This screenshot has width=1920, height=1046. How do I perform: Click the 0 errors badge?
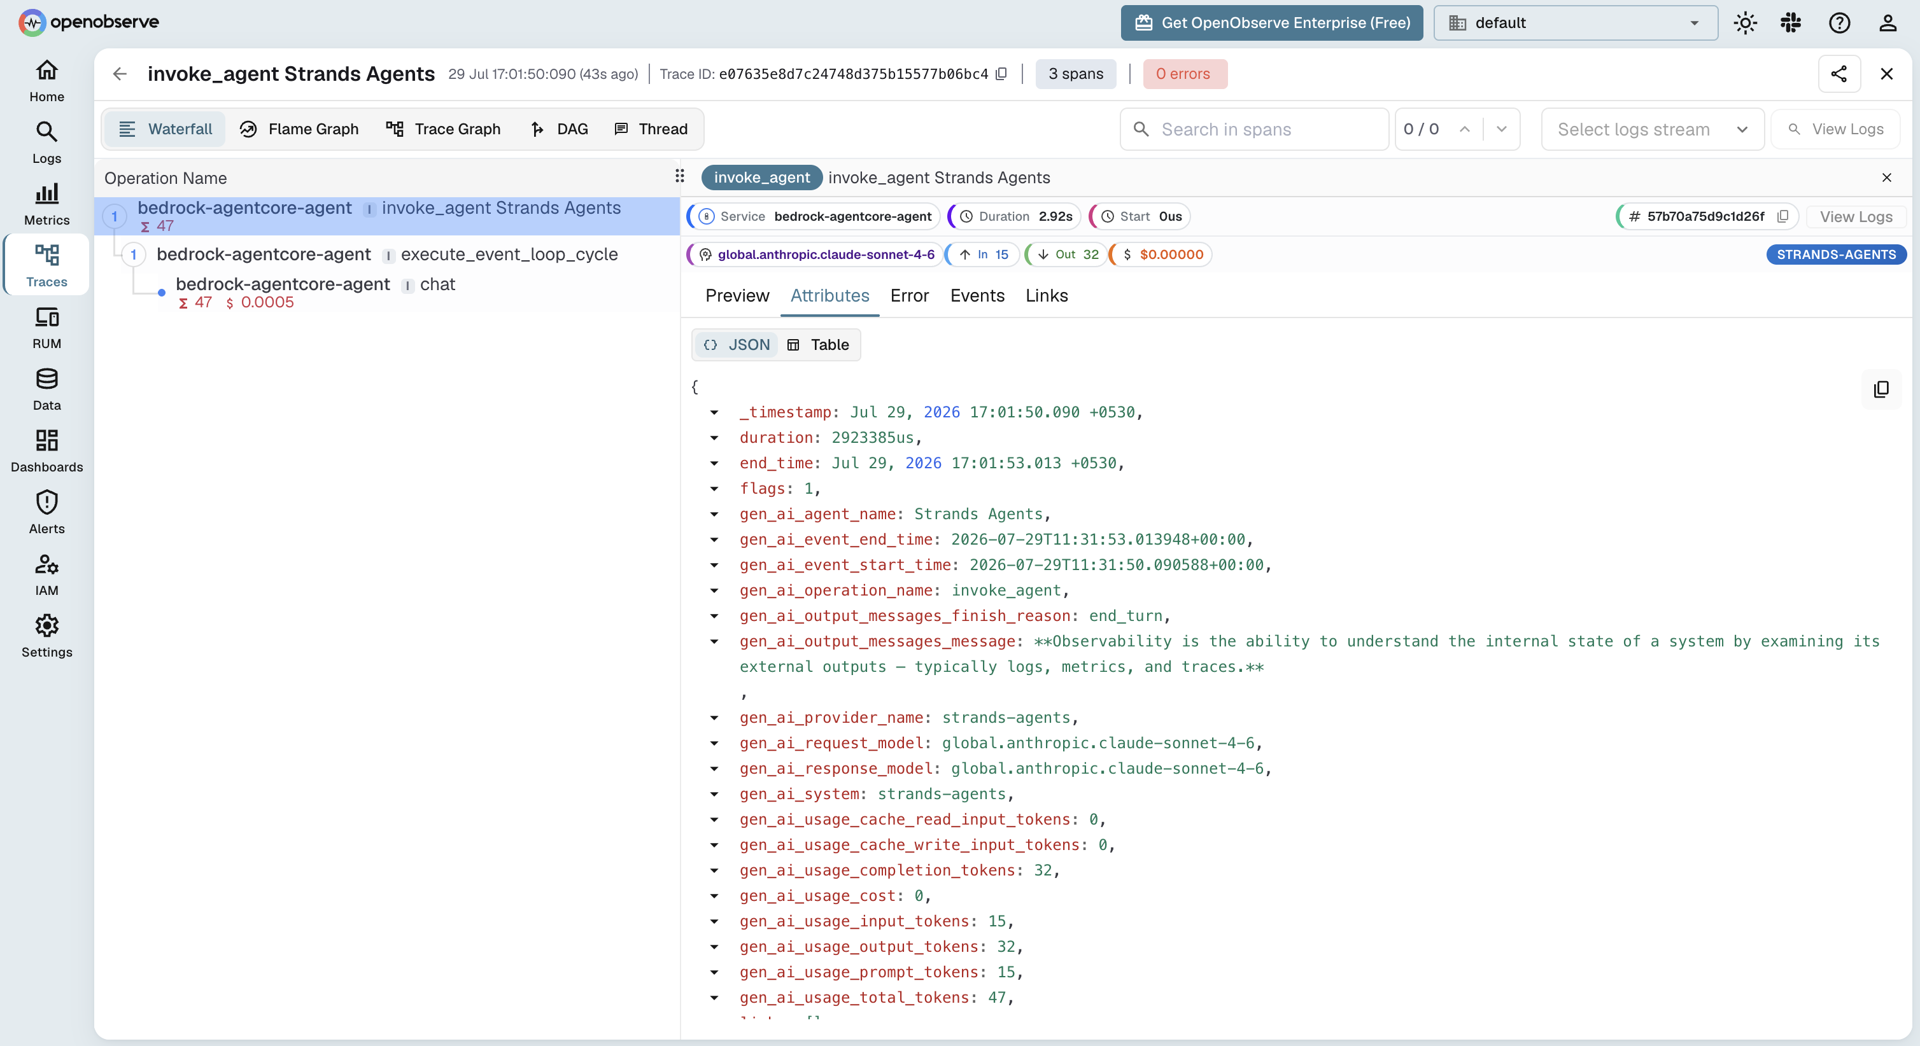tap(1184, 74)
